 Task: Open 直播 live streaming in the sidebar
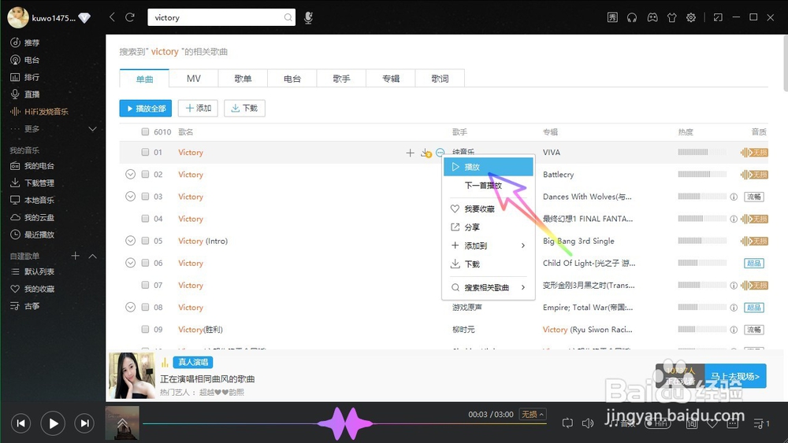[25, 94]
